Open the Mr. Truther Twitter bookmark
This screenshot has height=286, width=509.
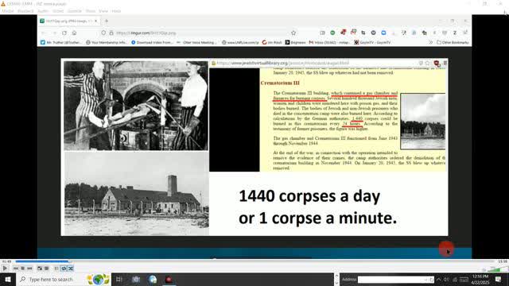[61, 42]
